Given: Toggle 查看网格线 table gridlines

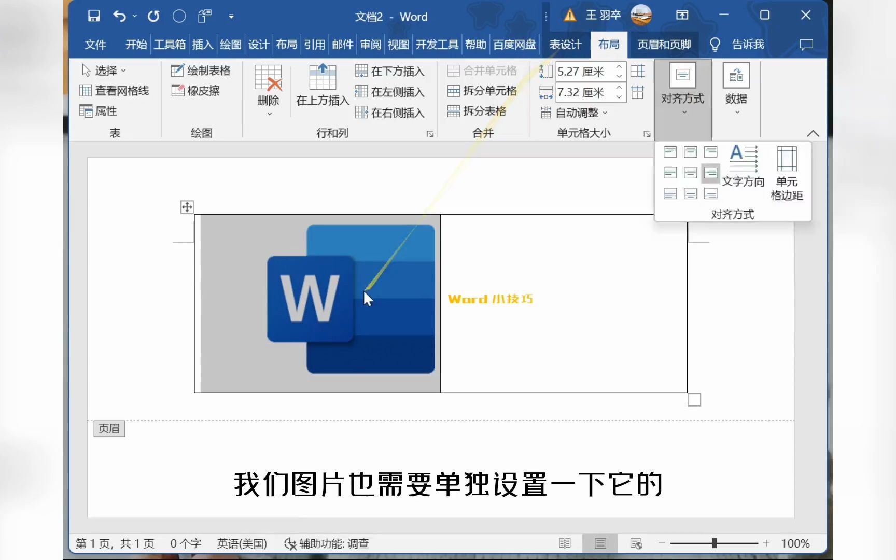Looking at the screenshot, I should [x=114, y=91].
